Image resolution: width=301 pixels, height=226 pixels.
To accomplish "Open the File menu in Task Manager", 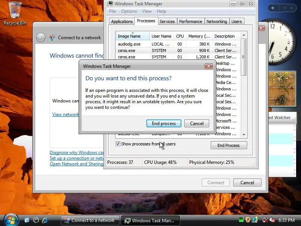I will (x=112, y=11).
